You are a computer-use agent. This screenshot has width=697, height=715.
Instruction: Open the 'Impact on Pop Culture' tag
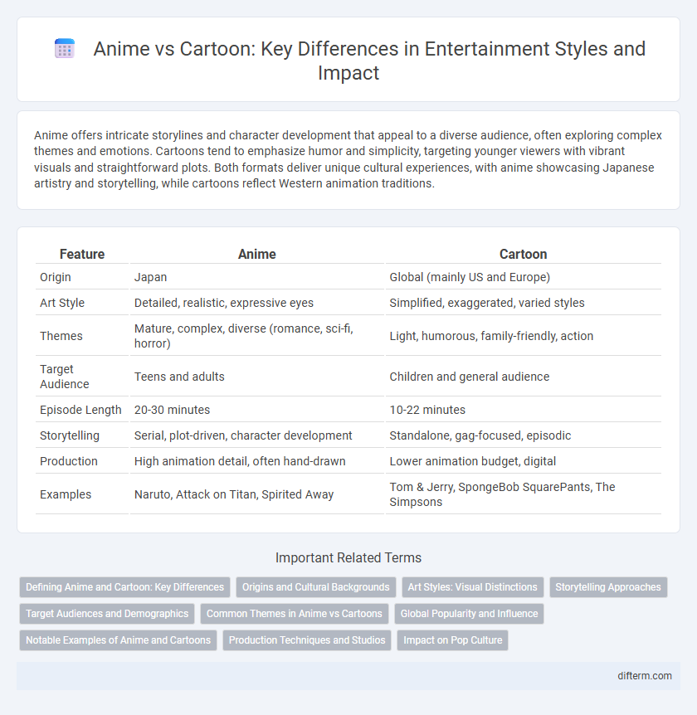452,640
